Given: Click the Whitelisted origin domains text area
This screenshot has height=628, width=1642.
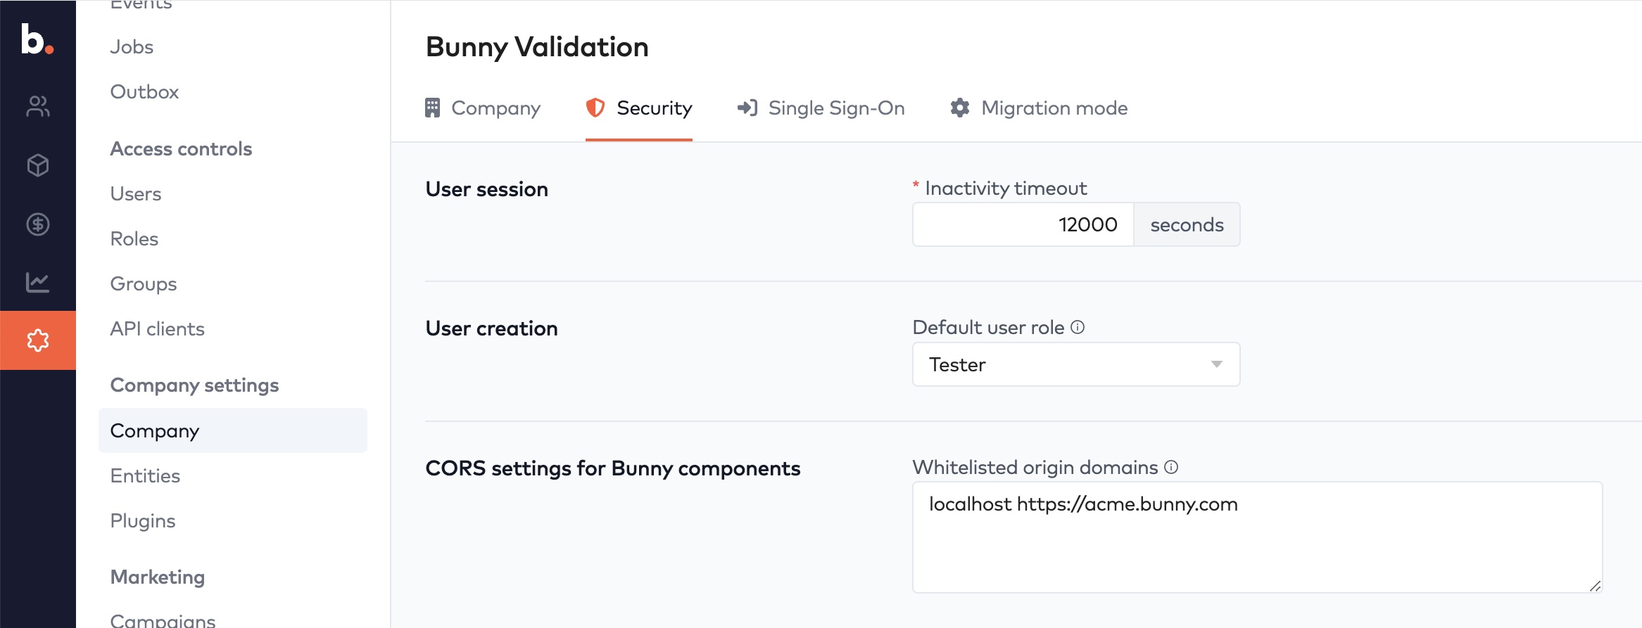Looking at the screenshot, I should click(x=1256, y=537).
